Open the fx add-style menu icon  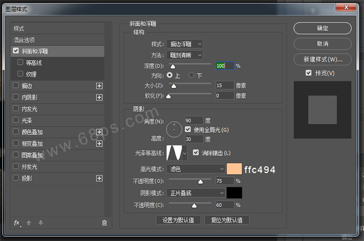click(17, 223)
